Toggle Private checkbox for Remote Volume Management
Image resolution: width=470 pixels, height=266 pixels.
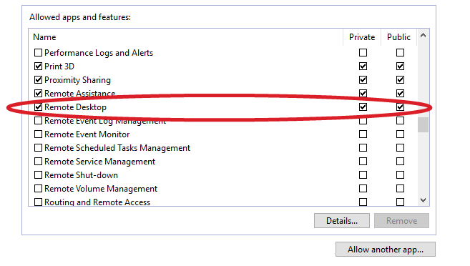pos(363,189)
